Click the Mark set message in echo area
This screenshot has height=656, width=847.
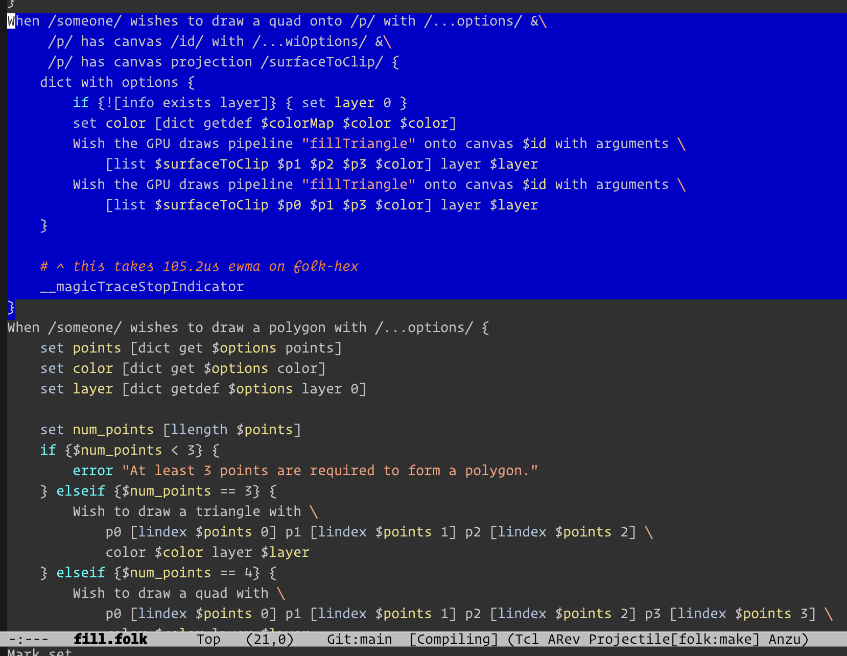pyautogui.click(x=40, y=652)
